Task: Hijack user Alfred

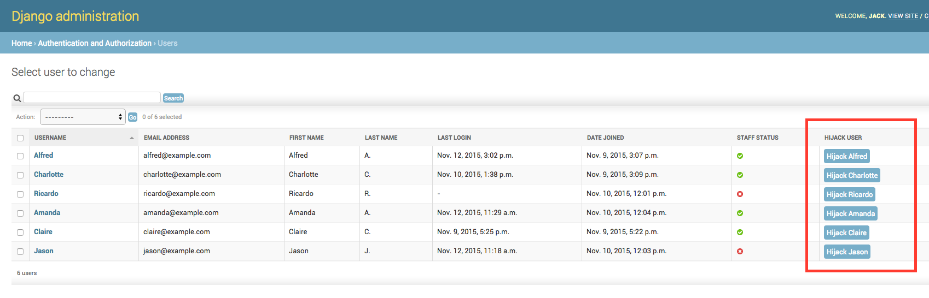Action: [x=846, y=156]
